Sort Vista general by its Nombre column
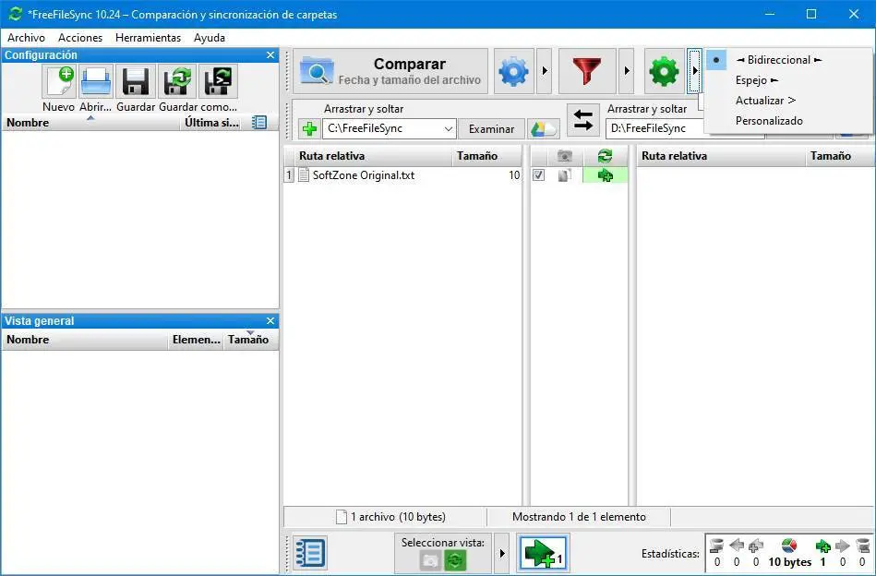The width and height of the screenshot is (876, 576). tap(84, 339)
